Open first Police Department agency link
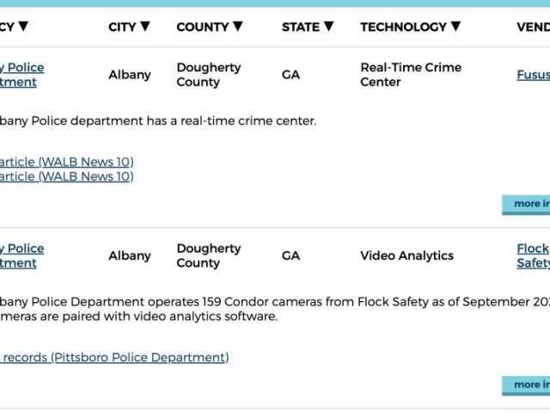 click(22, 75)
